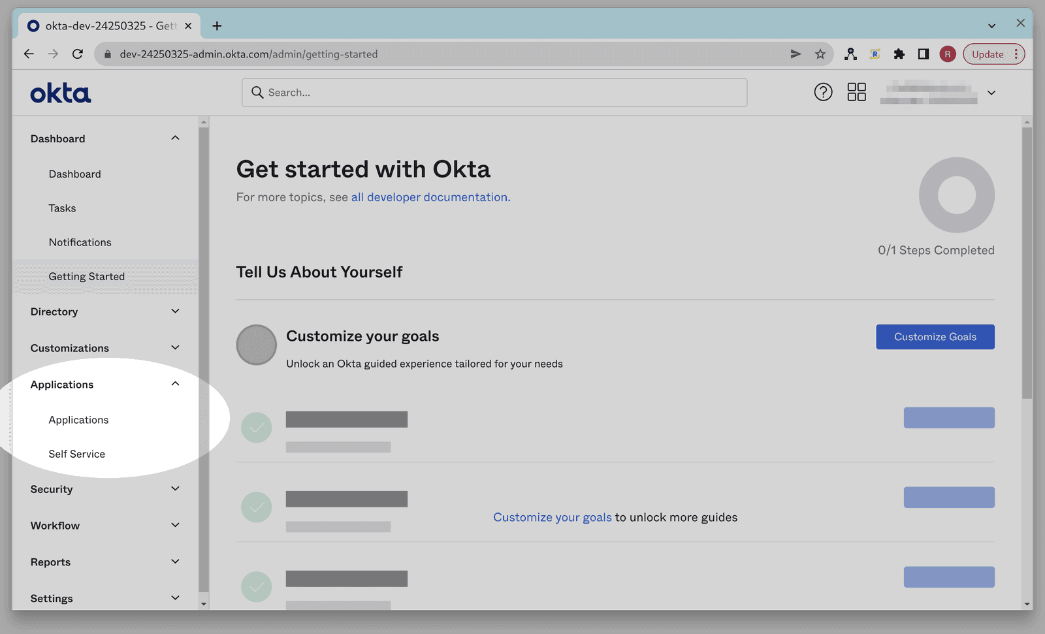
Task: Open the apps grid icon
Action: tap(856, 92)
